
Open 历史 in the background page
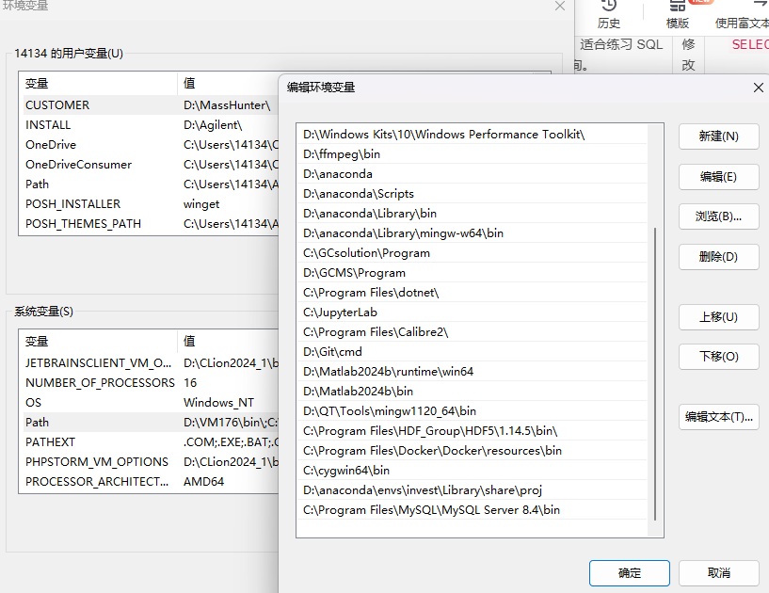(609, 15)
